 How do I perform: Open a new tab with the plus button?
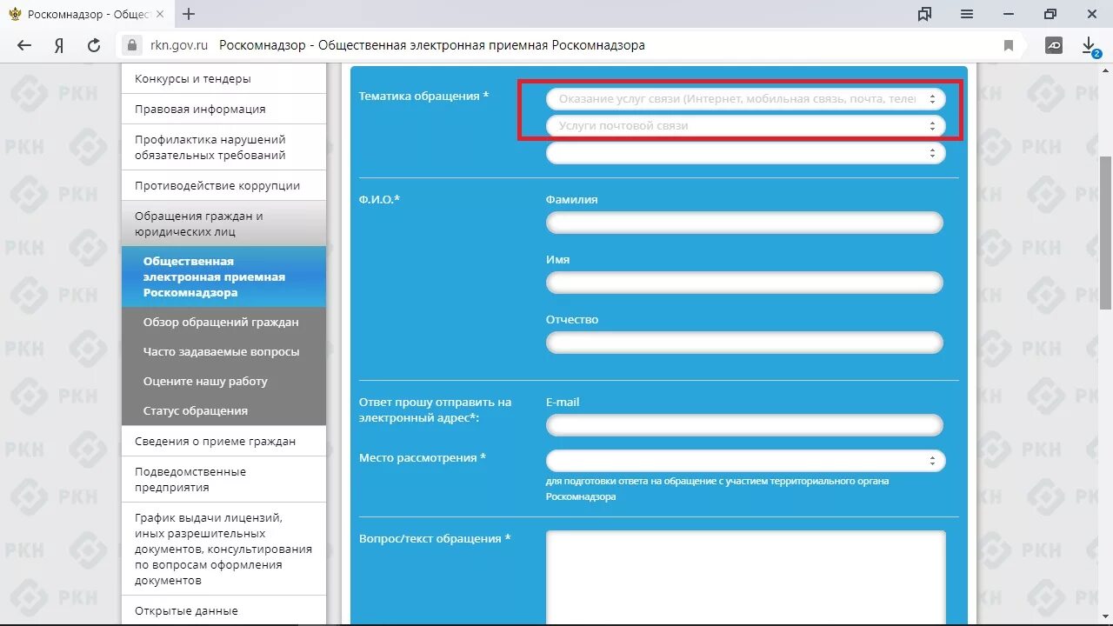pos(189,14)
